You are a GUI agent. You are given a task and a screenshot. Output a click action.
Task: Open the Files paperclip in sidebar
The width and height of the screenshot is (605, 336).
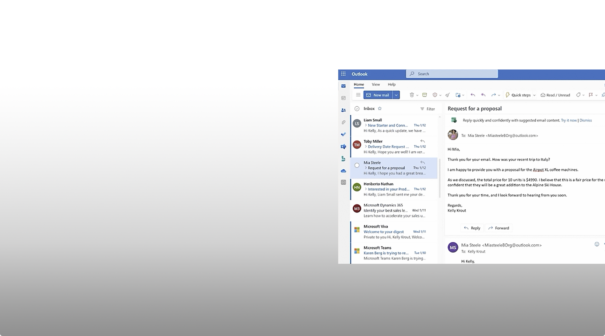343,122
